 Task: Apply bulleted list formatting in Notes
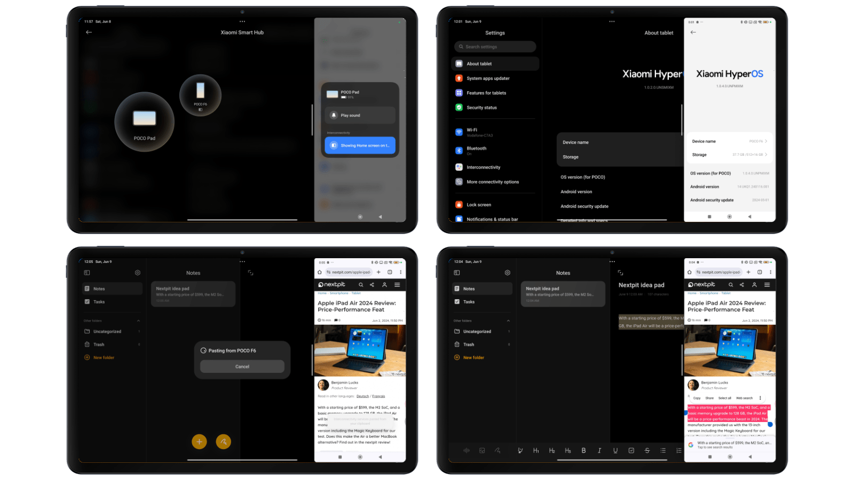coord(663,451)
